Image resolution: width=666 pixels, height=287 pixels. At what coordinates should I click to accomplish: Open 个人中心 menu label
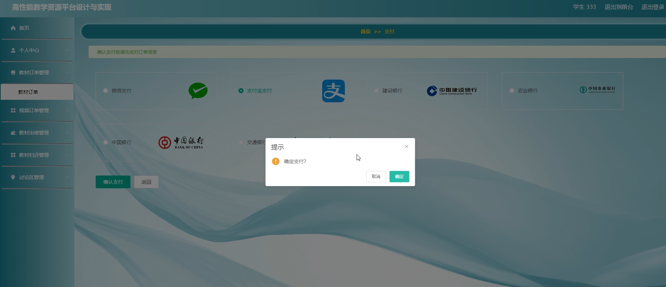click(x=29, y=50)
